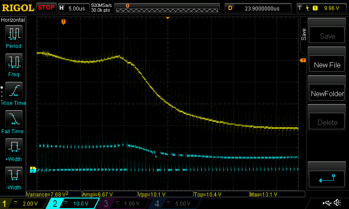Click the 500MSa/s sample rate readout
The height and width of the screenshot is (209, 349).
[x=101, y=6]
